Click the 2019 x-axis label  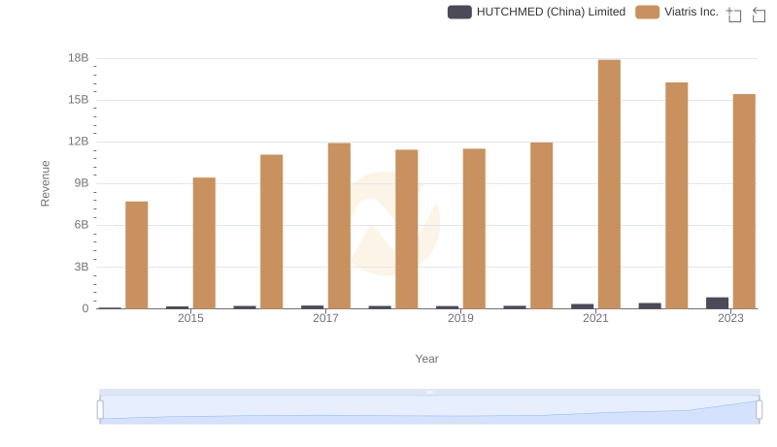[x=460, y=318]
